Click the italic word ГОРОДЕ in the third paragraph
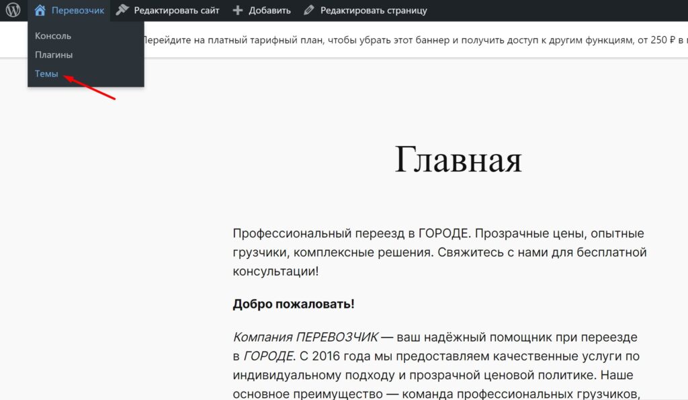 pos(267,356)
